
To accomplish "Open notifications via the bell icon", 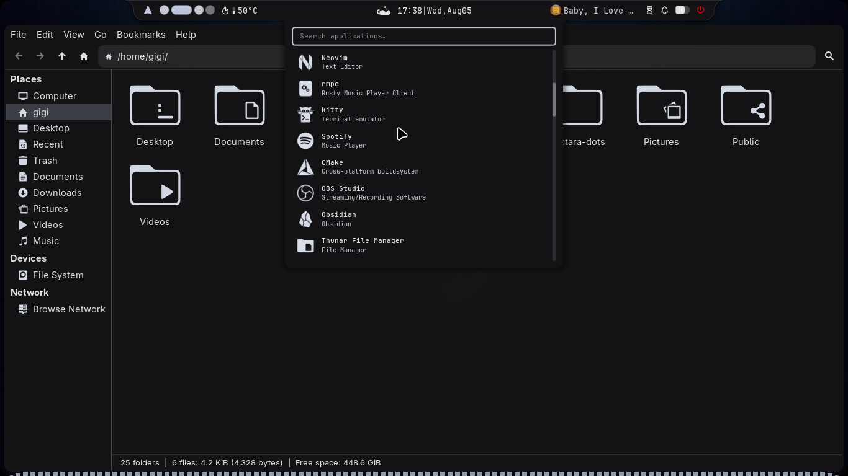I will coord(664,11).
